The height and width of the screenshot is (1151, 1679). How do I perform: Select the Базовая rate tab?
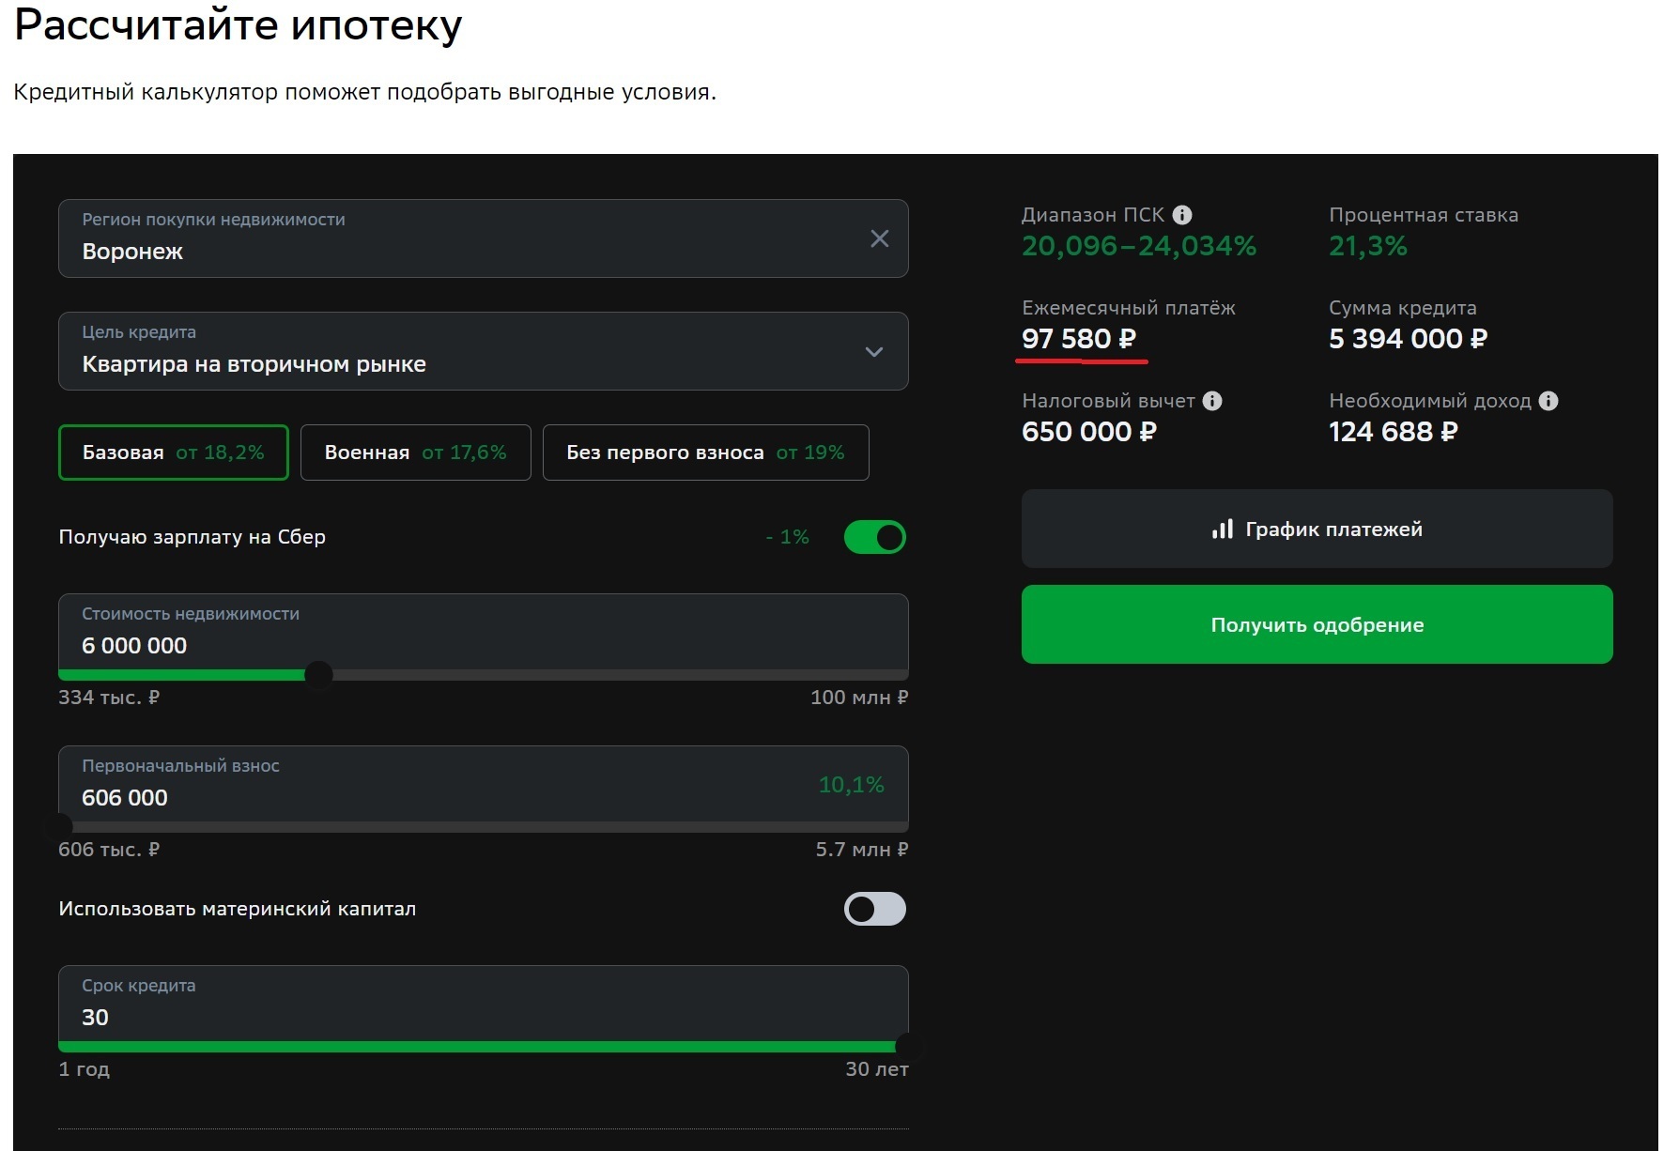(x=174, y=453)
